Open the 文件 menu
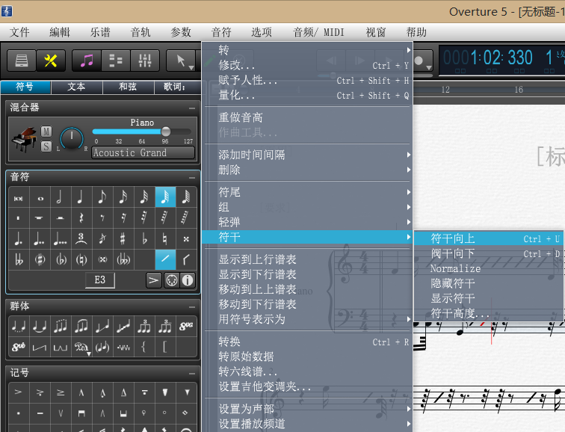This screenshot has height=432, width=565. tap(19, 32)
